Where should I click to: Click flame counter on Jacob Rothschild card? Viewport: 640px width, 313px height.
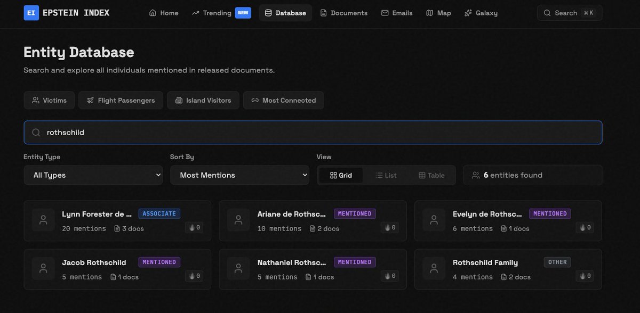point(194,276)
